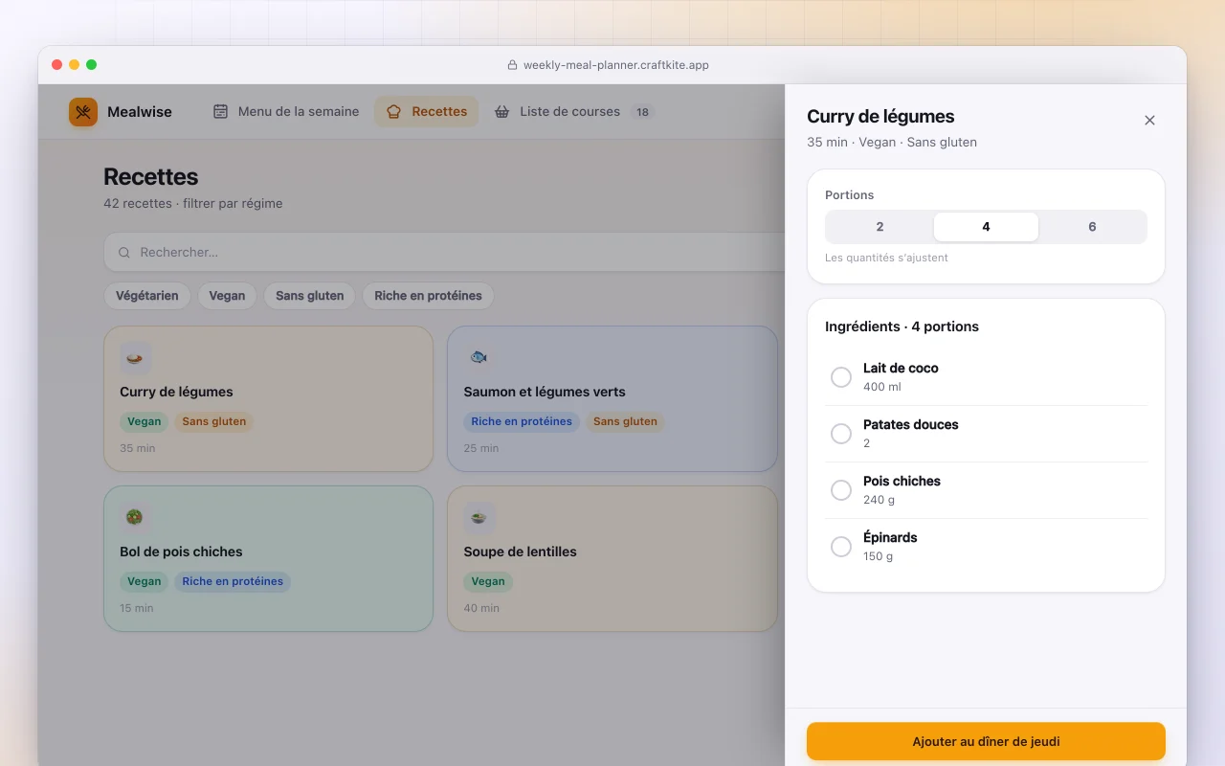1225x766 pixels.
Task: Select 6 portions
Action: pos(1092,227)
